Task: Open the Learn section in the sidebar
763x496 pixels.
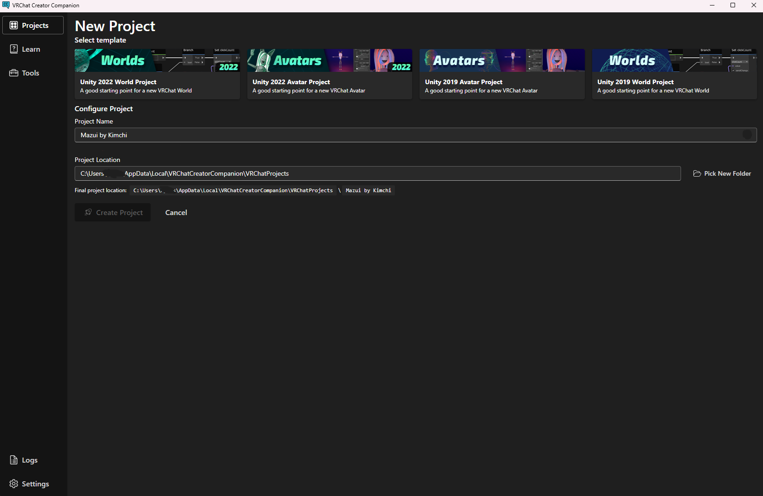Action: [33, 49]
